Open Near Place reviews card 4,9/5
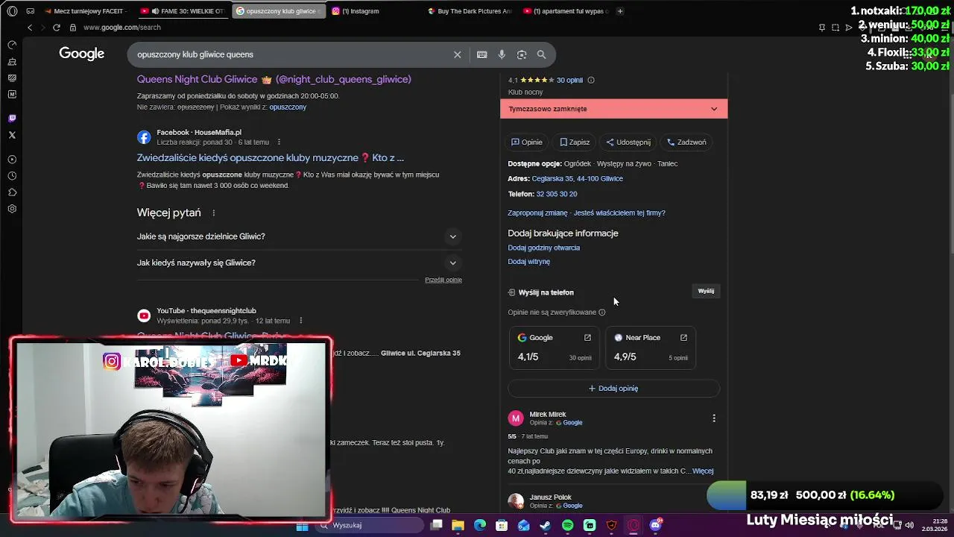The height and width of the screenshot is (537, 954). pyautogui.click(x=651, y=348)
